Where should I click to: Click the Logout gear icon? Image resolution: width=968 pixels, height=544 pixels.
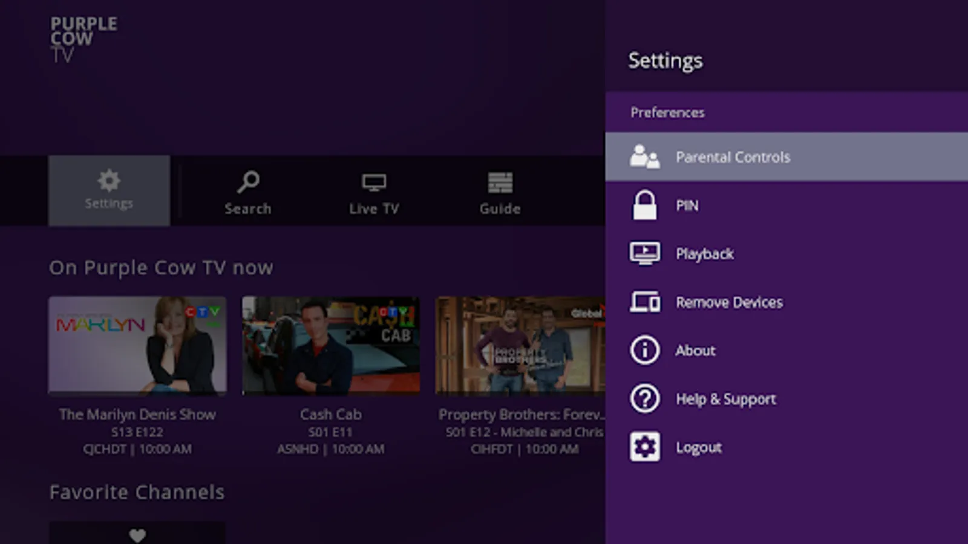[644, 447]
